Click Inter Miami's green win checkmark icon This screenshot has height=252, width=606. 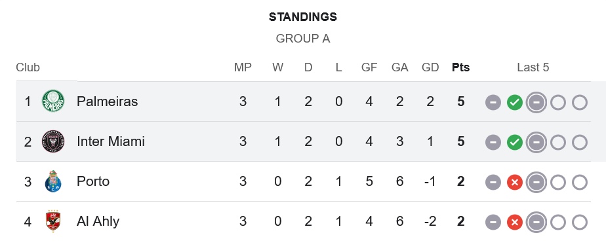point(514,143)
